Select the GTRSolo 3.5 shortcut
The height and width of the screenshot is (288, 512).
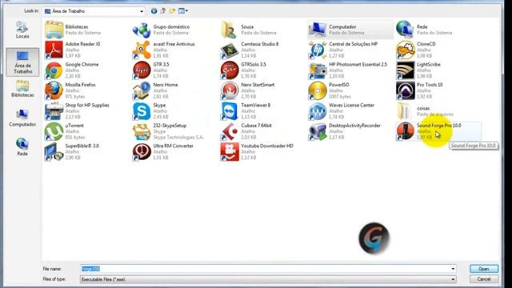[243, 70]
